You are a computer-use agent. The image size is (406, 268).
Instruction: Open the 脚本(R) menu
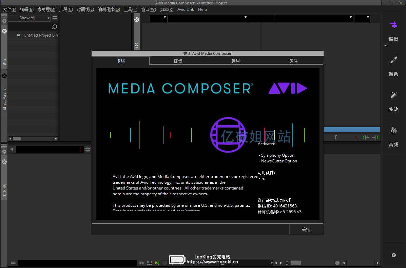tap(167, 9)
